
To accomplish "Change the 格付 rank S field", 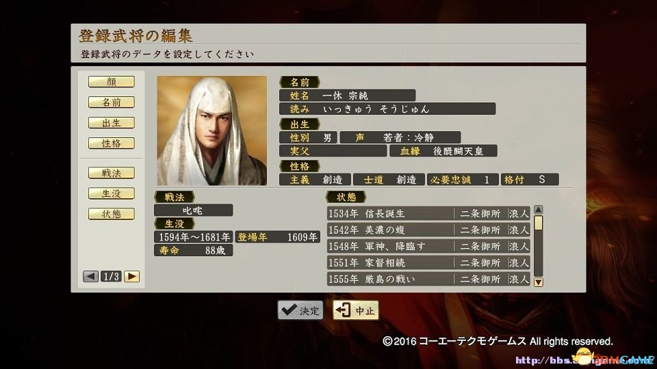I will [x=530, y=180].
